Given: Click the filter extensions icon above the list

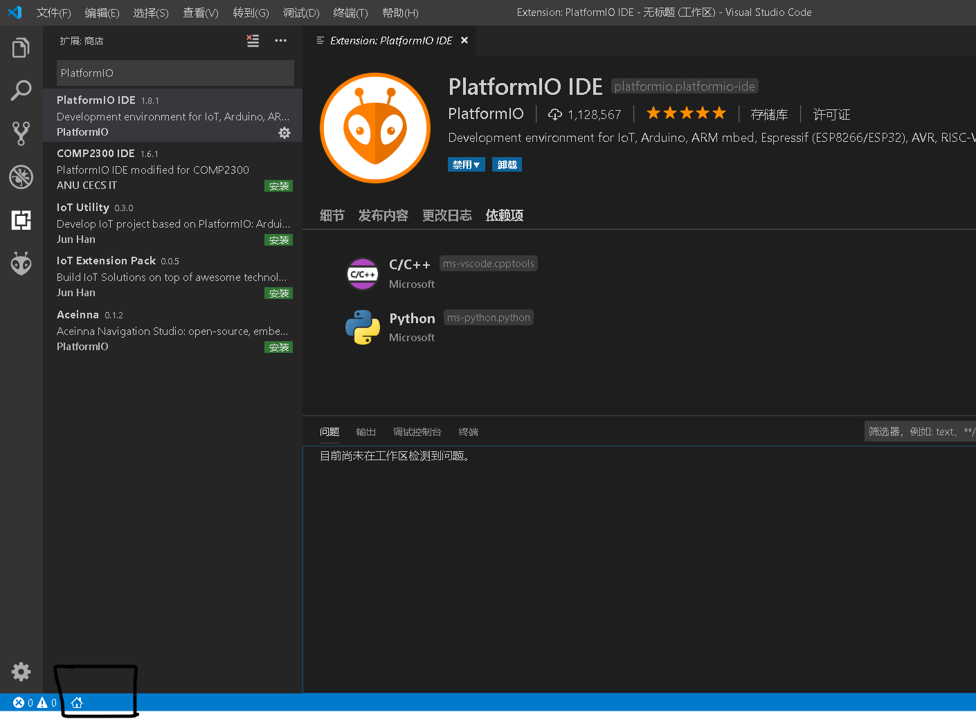Looking at the screenshot, I should click(x=253, y=41).
